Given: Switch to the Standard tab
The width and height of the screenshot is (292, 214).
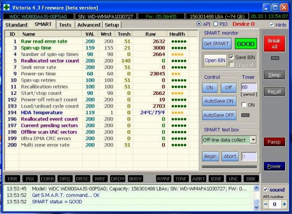Looking at the screenshot, I should (x=16, y=25).
